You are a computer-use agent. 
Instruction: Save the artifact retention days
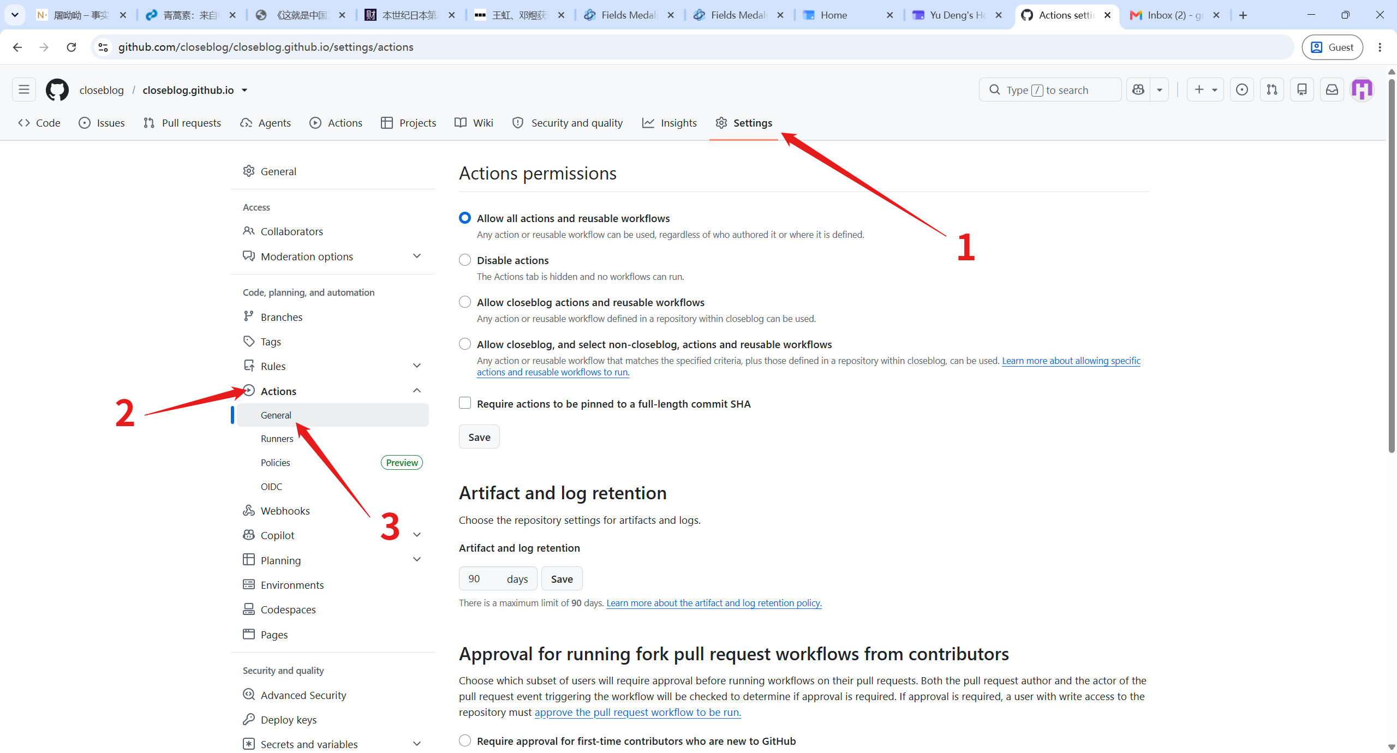(x=562, y=579)
